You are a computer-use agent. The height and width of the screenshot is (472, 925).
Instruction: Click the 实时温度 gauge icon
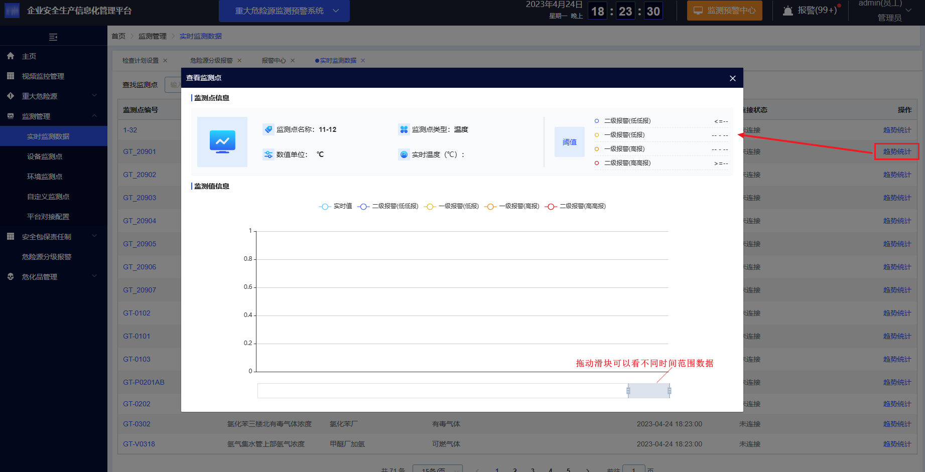404,154
